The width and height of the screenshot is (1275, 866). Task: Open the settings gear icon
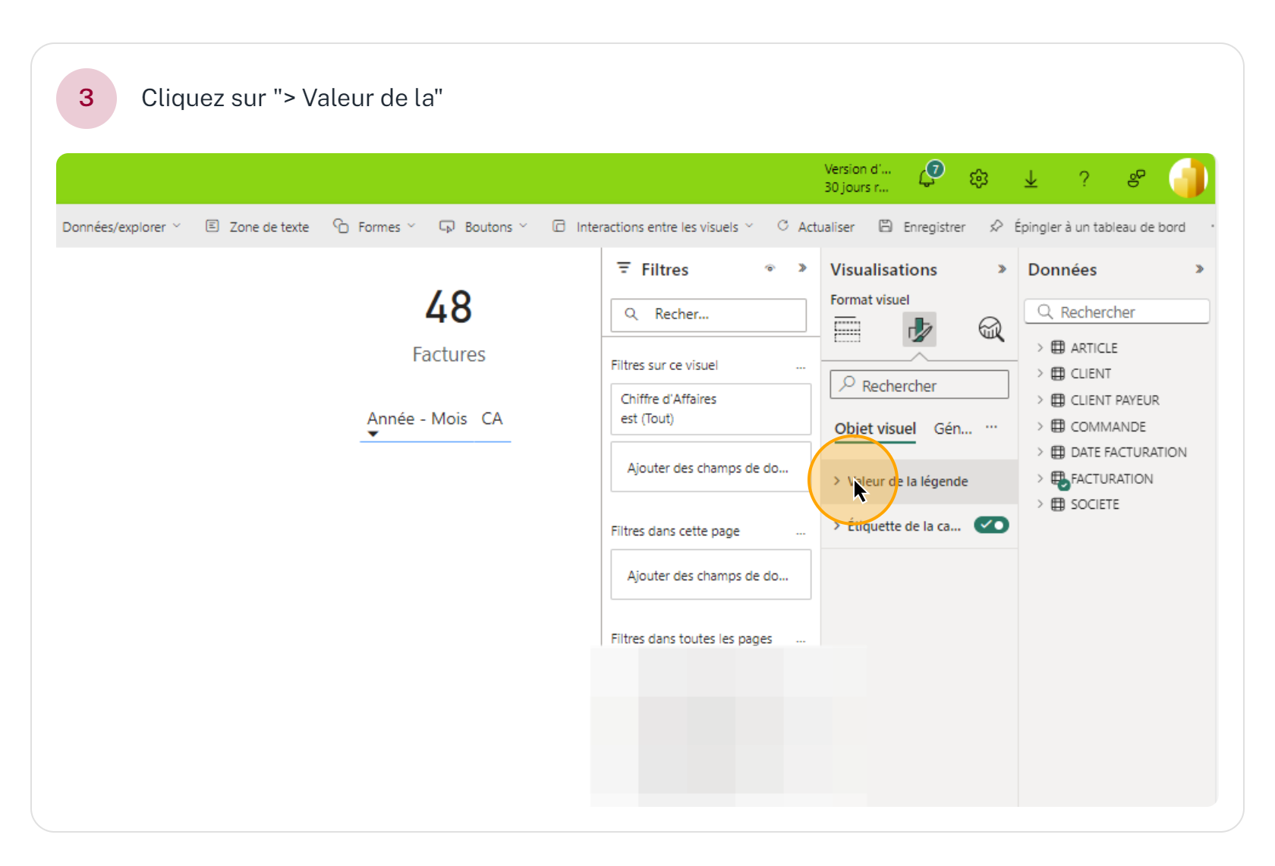[978, 178]
